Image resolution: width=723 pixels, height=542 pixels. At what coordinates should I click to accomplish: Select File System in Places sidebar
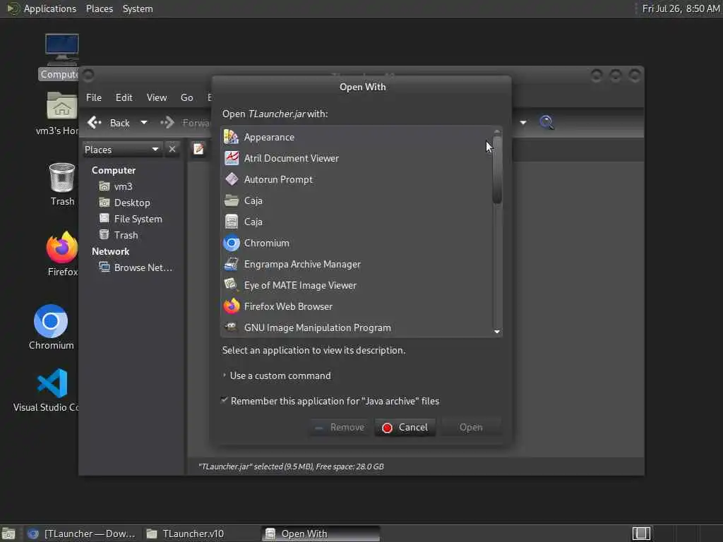pyautogui.click(x=138, y=219)
